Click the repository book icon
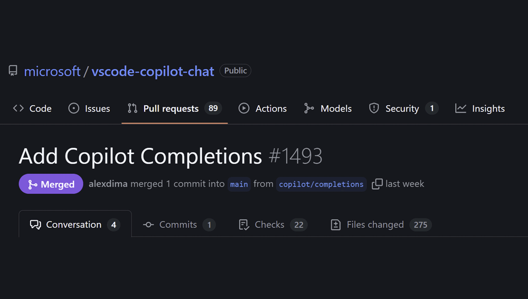Image resolution: width=528 pixels, height=299 pixels. [x=13, y=71]
